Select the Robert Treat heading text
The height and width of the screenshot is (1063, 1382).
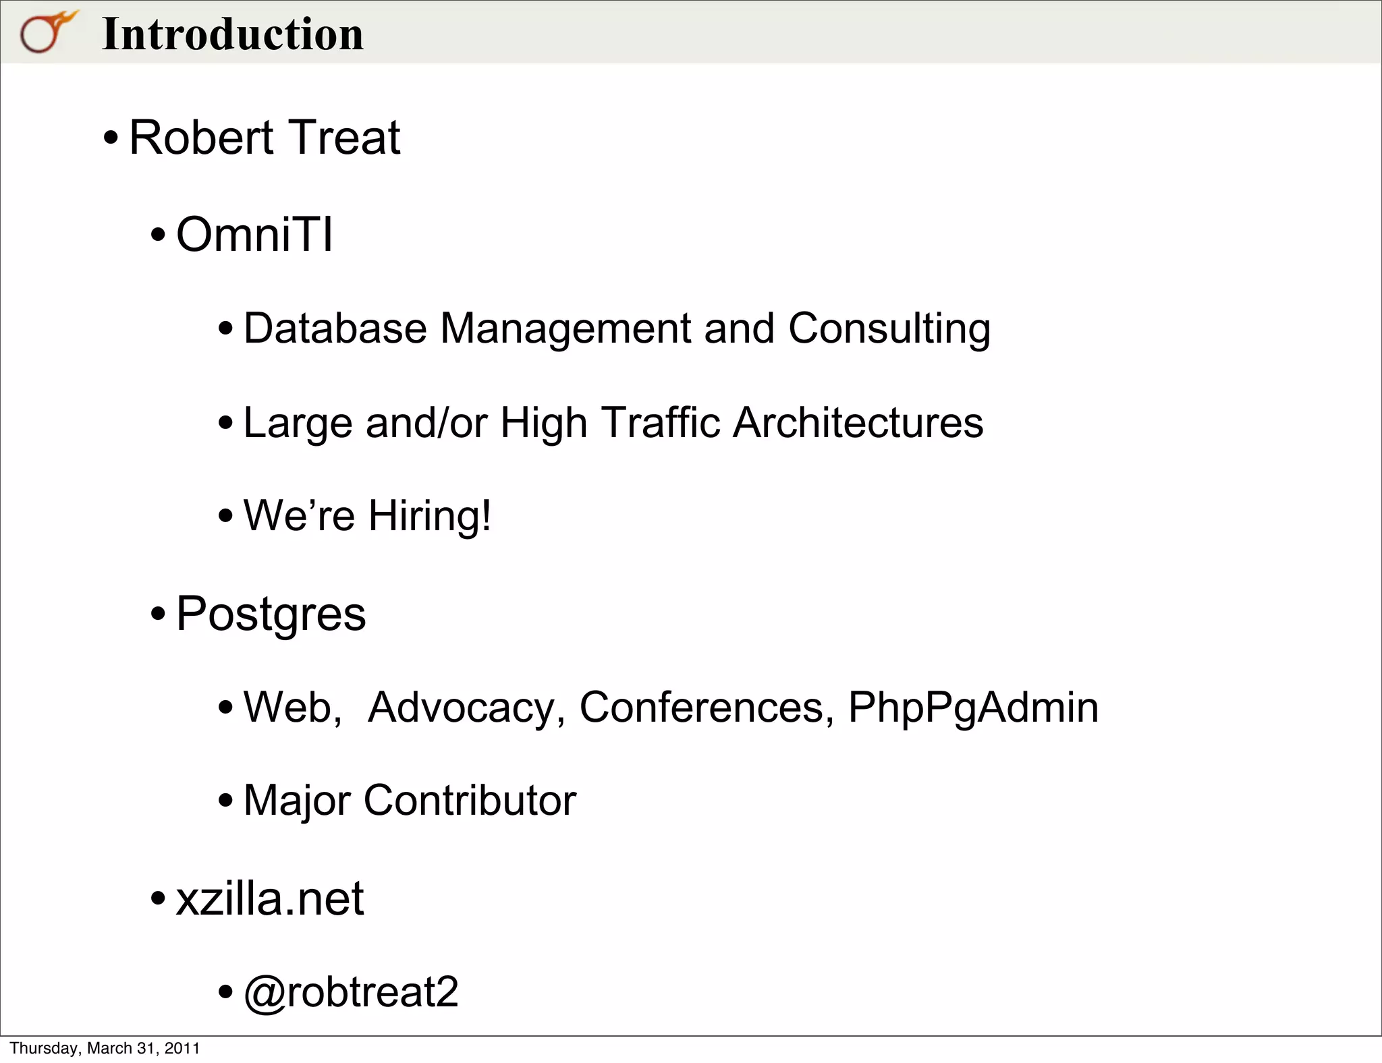point(265,138)
